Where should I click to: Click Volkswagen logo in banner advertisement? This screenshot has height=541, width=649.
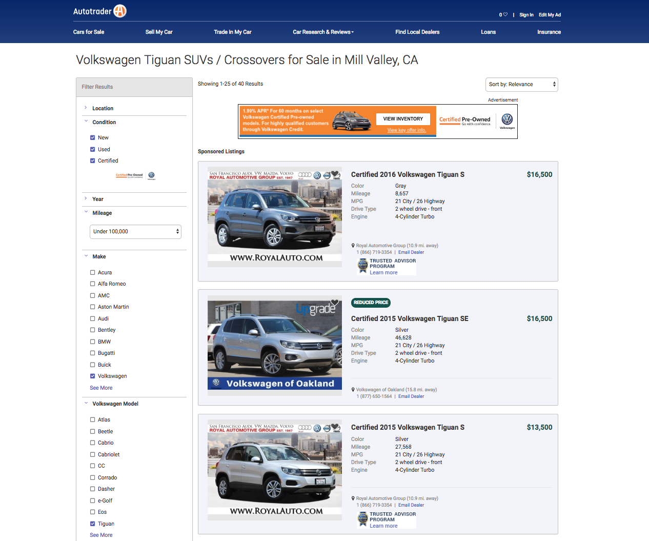point(507,121)
